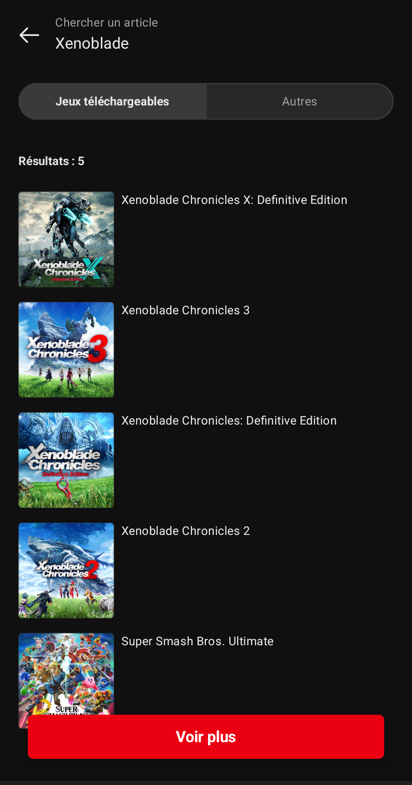Open the Xenoblade Chronicles 3 cover thumbnail
Viewport: 412px width, 785px height.
[x=66, y=350]
